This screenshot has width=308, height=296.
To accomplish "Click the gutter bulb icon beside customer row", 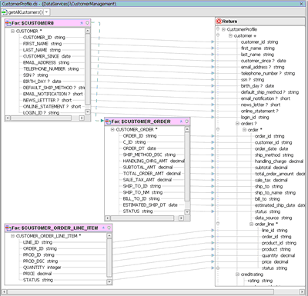I will (218, 35).
